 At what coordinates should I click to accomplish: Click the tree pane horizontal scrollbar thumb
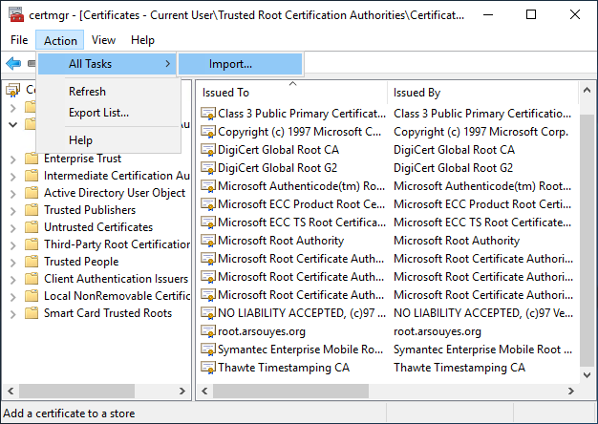[x=76, y=391]
